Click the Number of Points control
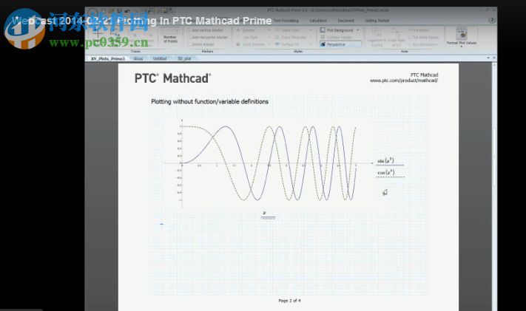Viewport: 526px width, 311px height. pyautogui.click(x=170, y=36)
